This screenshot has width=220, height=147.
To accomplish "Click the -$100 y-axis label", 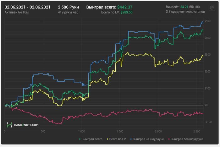I will point(208,122).
